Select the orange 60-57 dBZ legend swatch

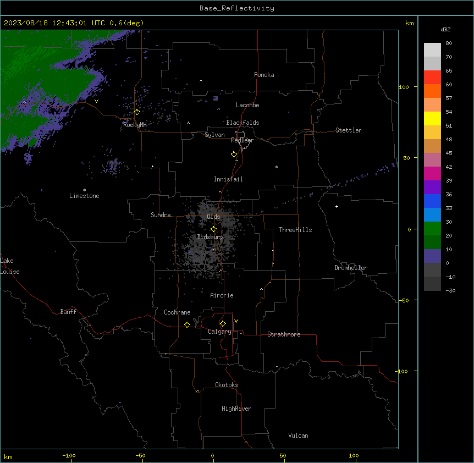click(x=432, y=91)
